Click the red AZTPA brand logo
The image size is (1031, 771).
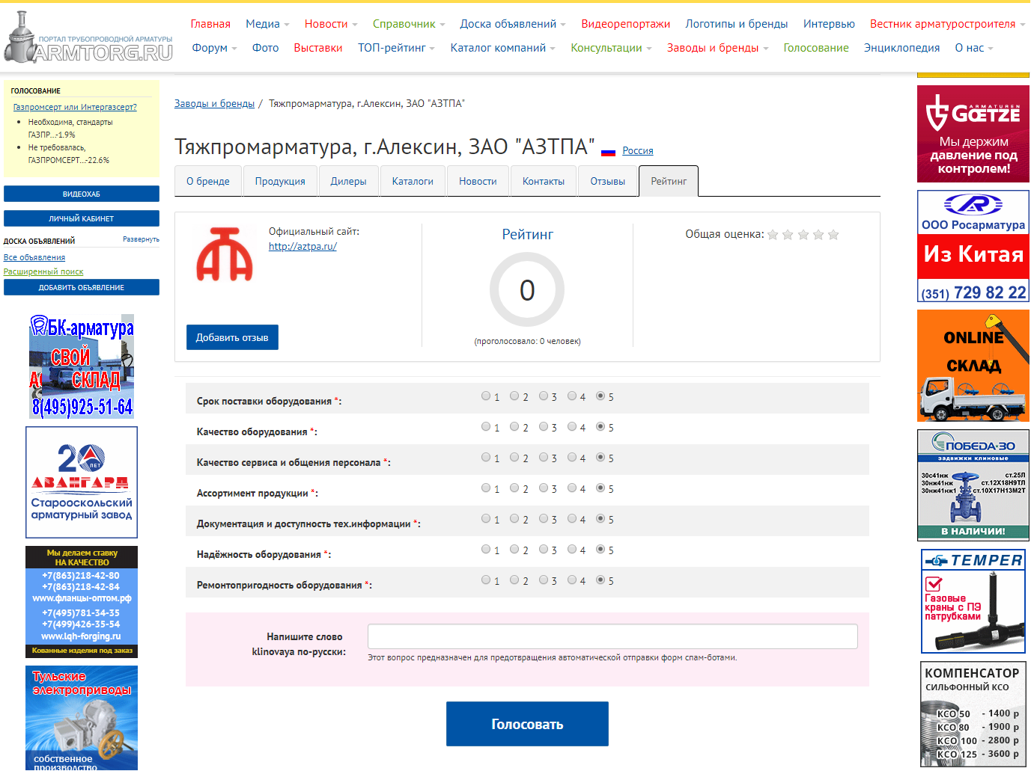[x=225, y=254]
